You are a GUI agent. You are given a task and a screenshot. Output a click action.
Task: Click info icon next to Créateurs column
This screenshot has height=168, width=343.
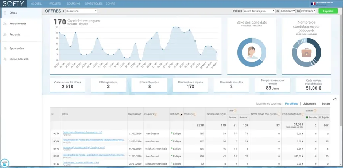155,114
